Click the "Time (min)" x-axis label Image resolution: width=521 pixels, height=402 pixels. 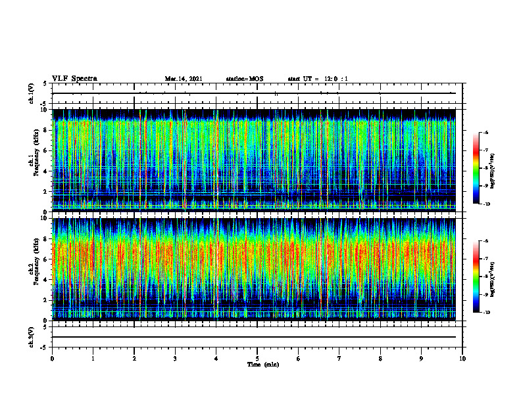[263, 365]
